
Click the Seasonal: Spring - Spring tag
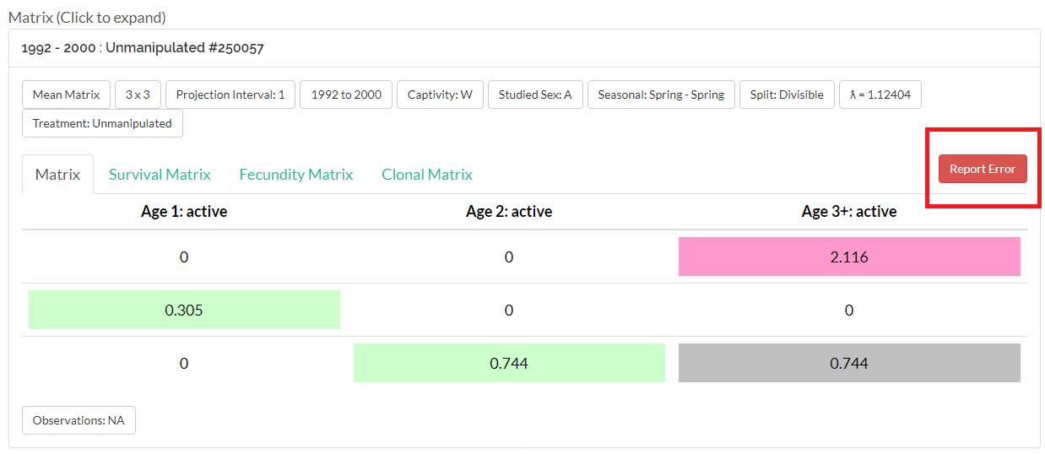pyautogui.click(x=661, y=95)
